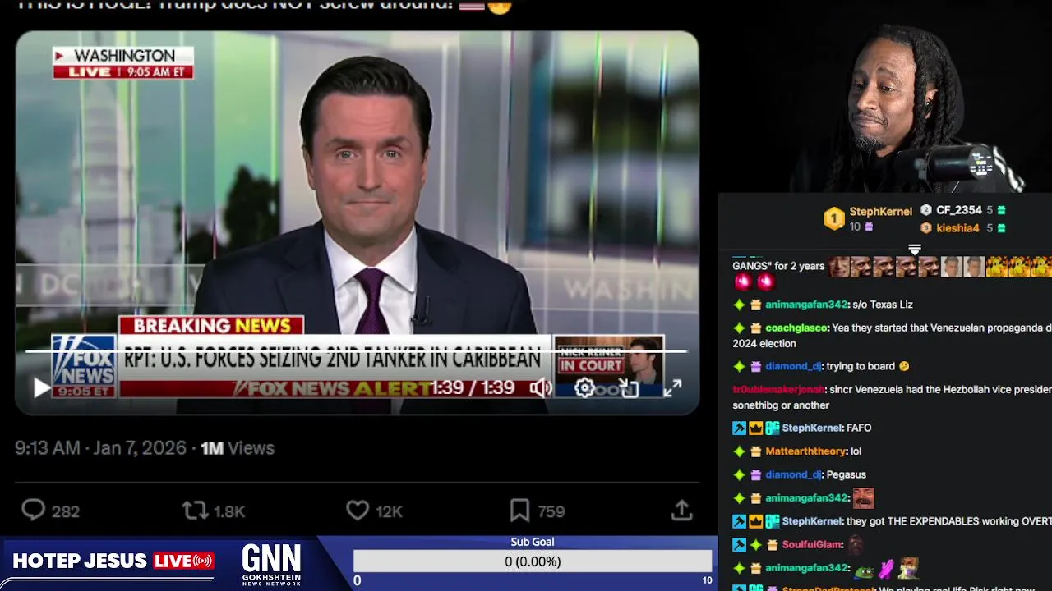Click the GNN Gokhshtein News Network logo
This screenshot has height=591, width=1052.
coord(271,564)
